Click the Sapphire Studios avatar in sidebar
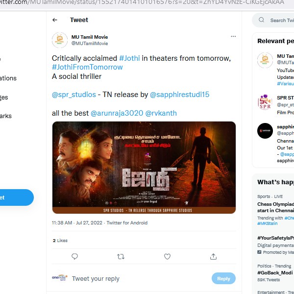This screenshot has height=294, width=294. [x=265, y=131]
